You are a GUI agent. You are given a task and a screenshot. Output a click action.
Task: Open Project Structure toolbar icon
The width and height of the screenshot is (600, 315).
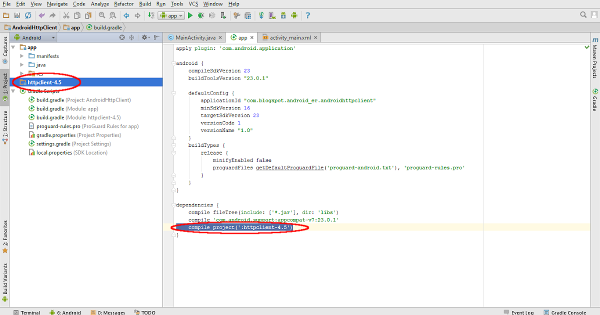tap(247, 15)
